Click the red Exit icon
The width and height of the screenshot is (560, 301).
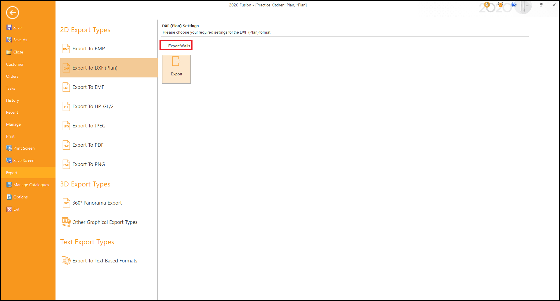point(9,209)
